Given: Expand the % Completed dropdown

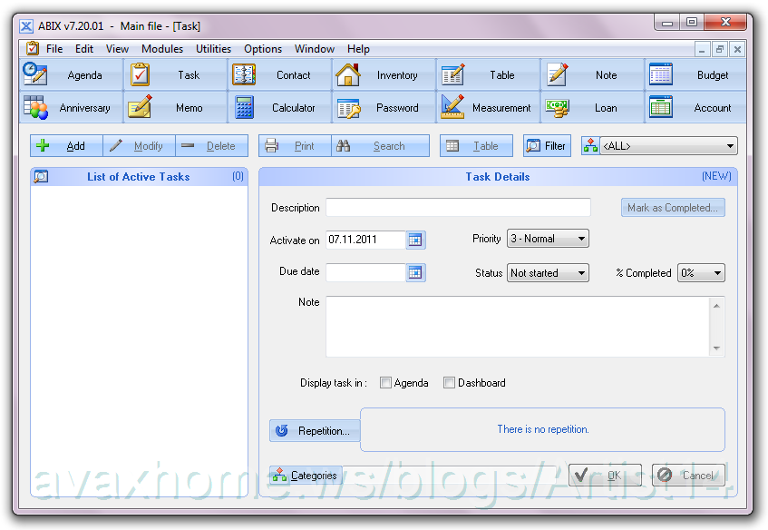Looking at the screenshot, I should 717,273.
